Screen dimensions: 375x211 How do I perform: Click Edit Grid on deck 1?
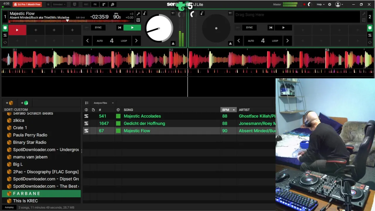[80, 18]
